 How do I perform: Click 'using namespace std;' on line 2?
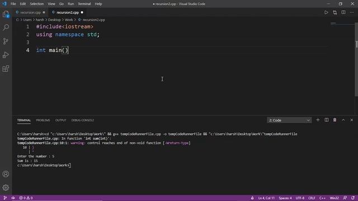(68, 35)
